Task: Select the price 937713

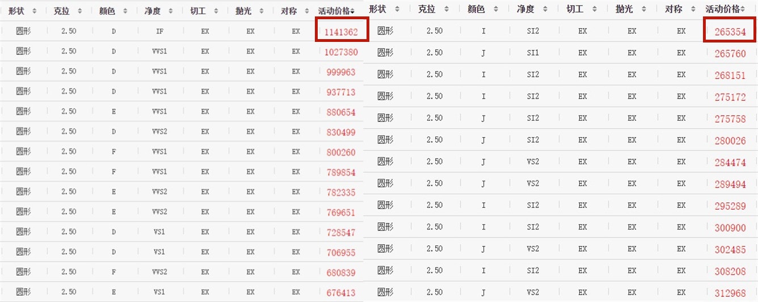Action: tap(341, 92)
